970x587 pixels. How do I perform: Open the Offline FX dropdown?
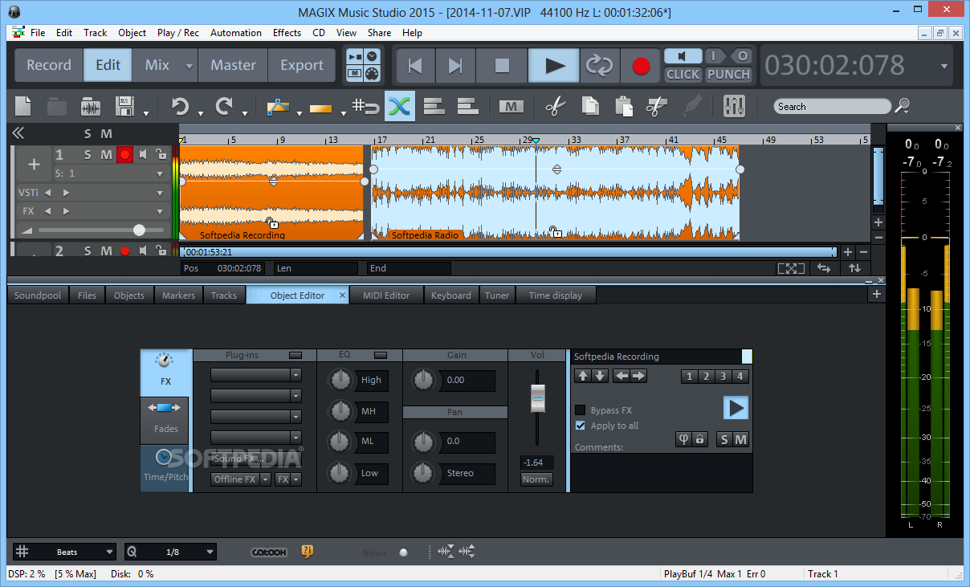[x=241, y=479]
